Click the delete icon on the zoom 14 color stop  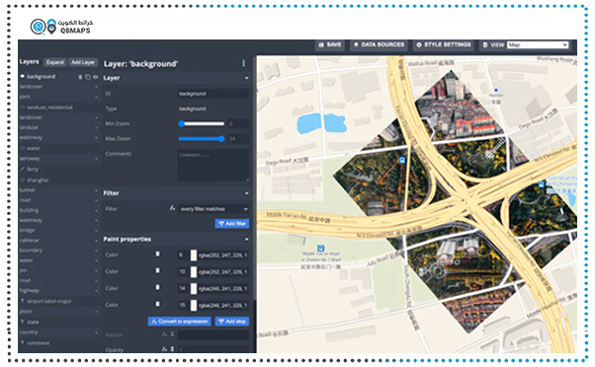pyautogui.click(x=157, y=287)
